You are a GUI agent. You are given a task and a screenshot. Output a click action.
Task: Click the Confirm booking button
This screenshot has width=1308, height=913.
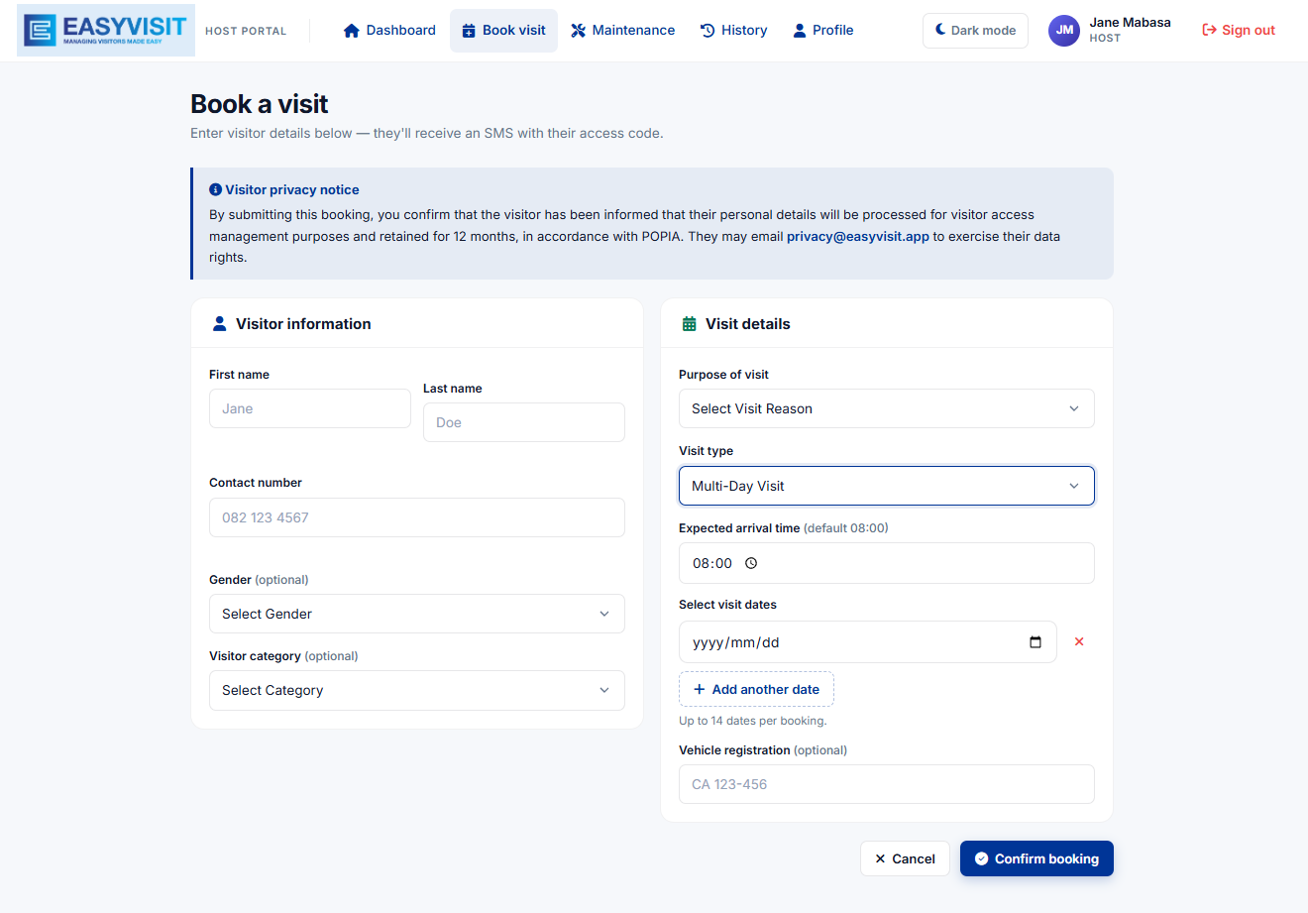(1036, 858)
